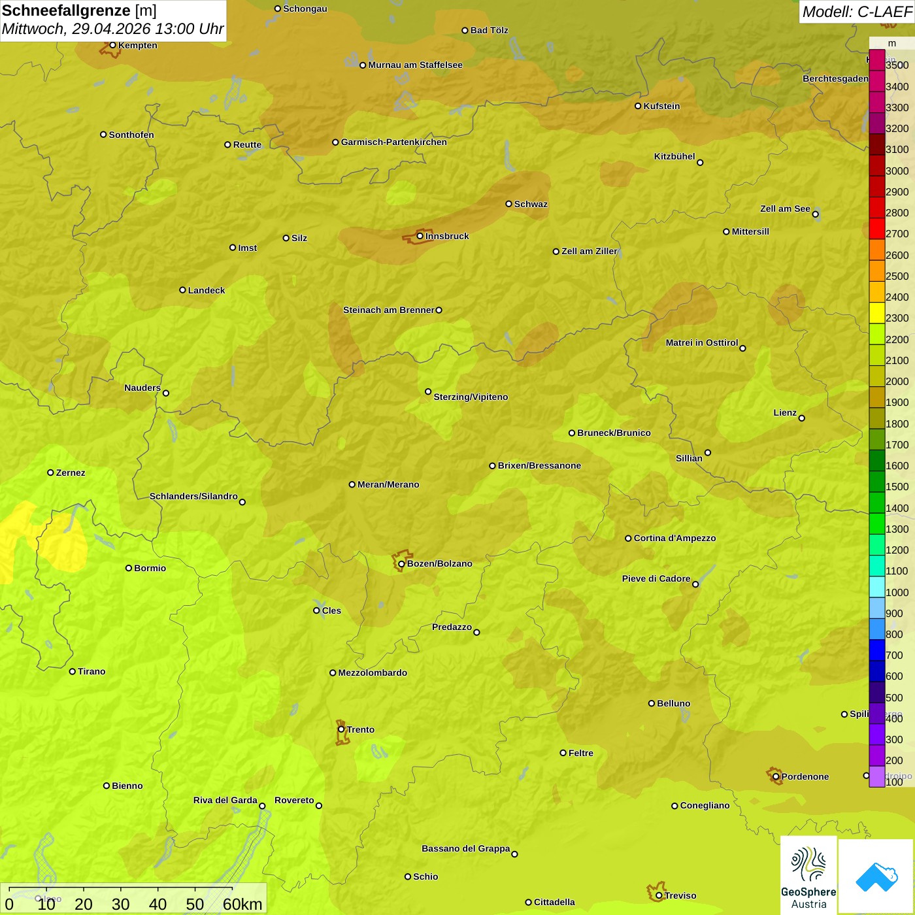
Task: Click the Bormio location dot
Action: coord(129,568)
